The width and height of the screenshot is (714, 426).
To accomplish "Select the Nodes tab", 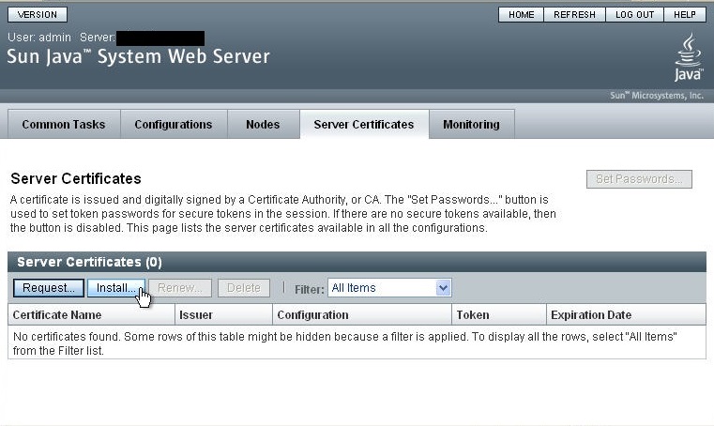I will [263, 125].
